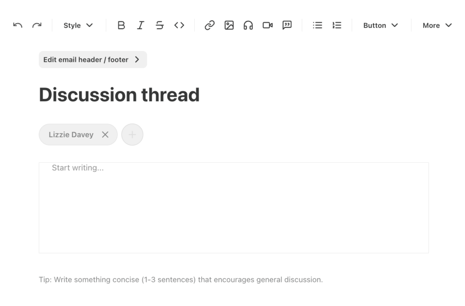Toggle italic formatting

(140, 25)
